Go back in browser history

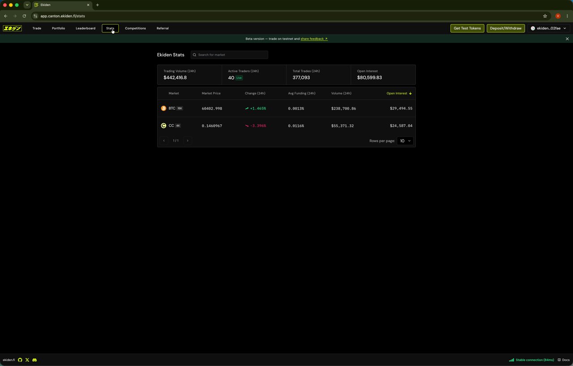5,16
